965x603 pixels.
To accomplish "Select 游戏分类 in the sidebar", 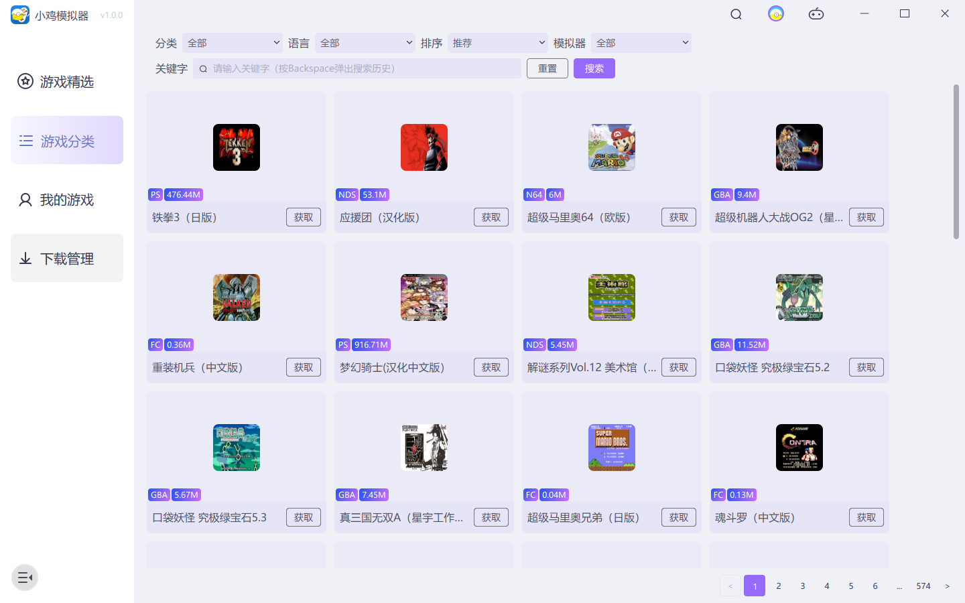I will (67, 140).
